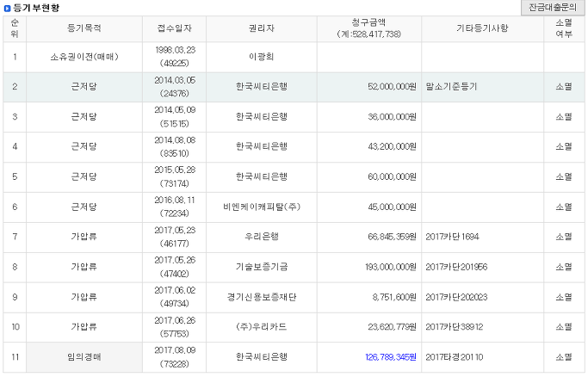Click the 권리자 column header
This screenshot has height=377, width=588.
262,28
